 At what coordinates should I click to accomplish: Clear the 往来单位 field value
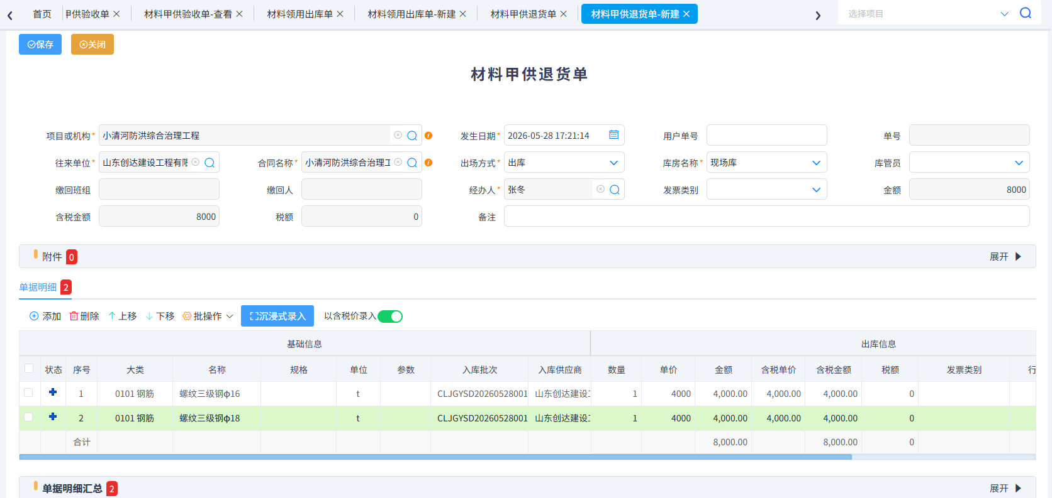(x=196, y=162)
